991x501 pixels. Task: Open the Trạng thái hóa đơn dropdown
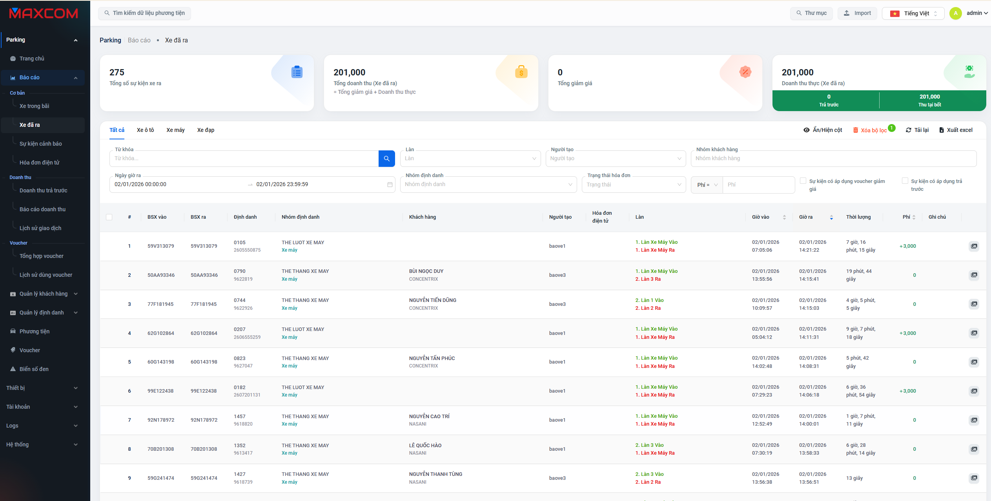[633, 185]
